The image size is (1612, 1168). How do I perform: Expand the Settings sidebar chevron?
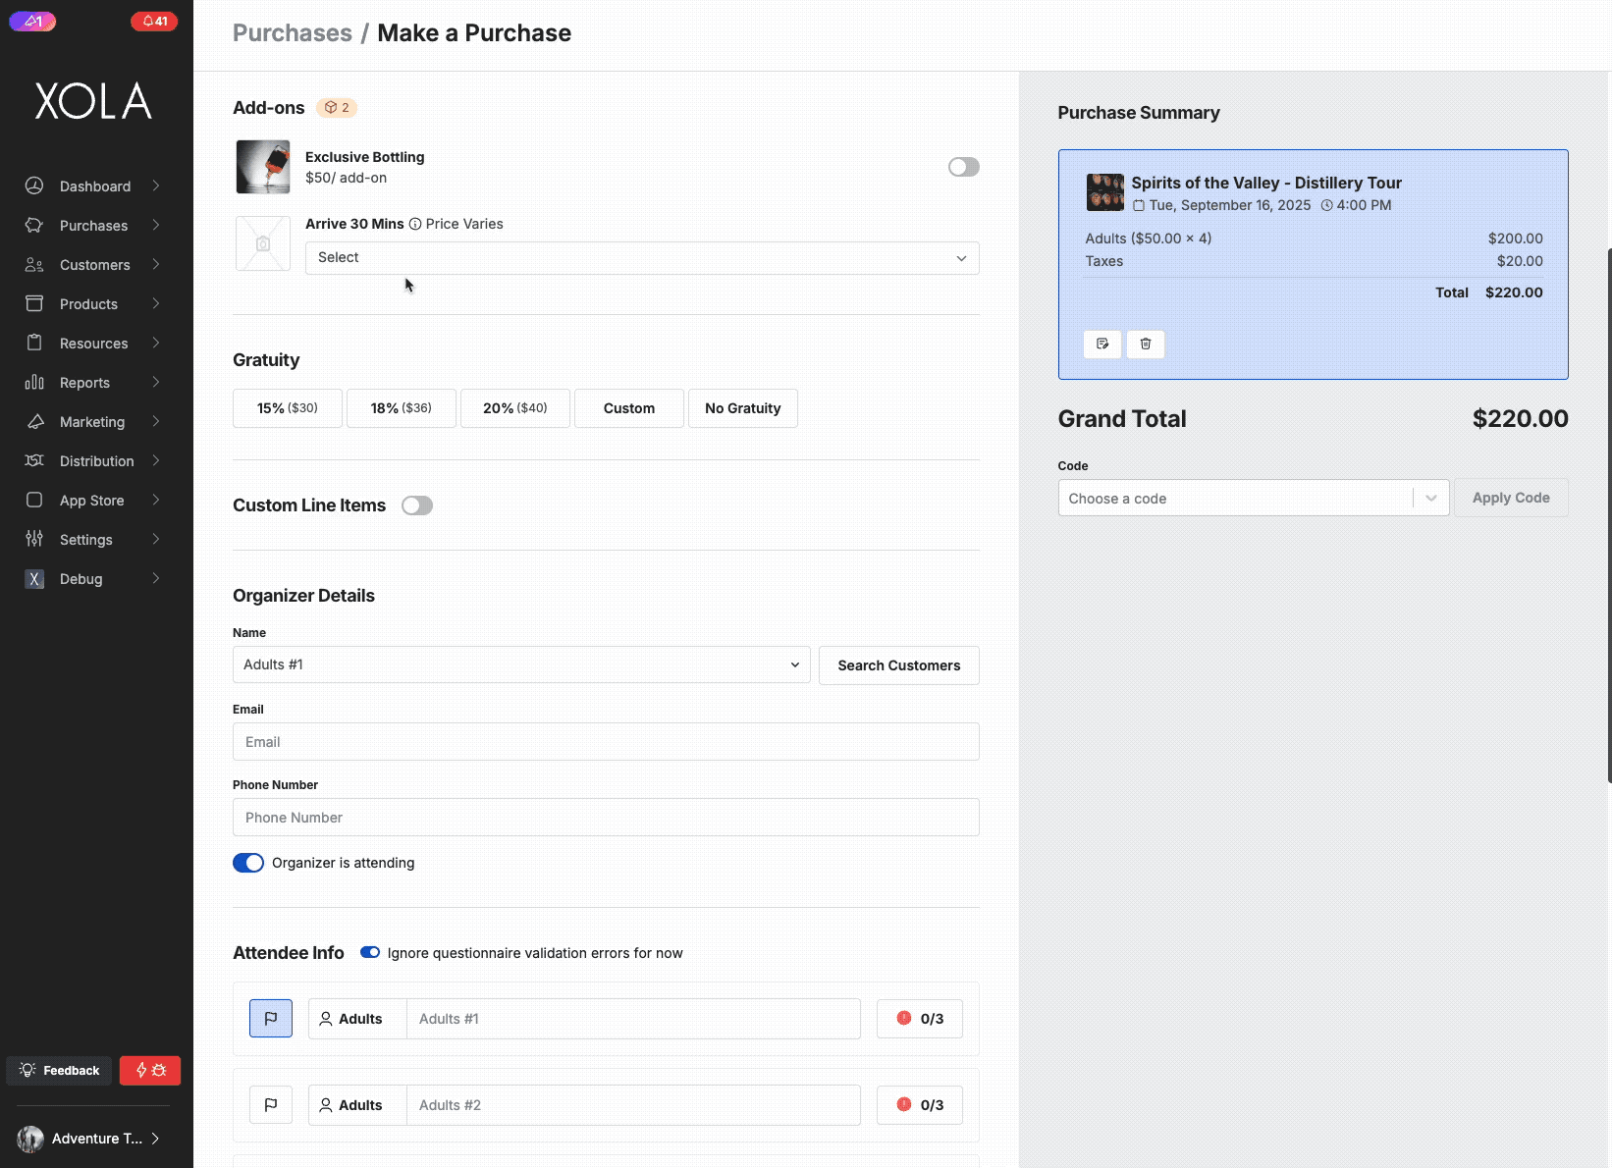click(156, 539)
